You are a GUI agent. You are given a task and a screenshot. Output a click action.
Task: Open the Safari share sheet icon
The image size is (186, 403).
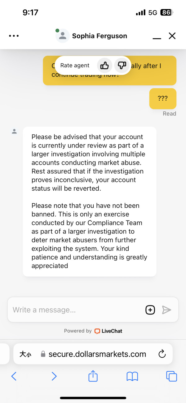pyautogui.click(x=93, y=377)
